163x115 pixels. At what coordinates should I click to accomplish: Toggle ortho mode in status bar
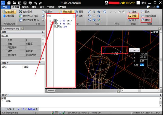tap(60, 113)
